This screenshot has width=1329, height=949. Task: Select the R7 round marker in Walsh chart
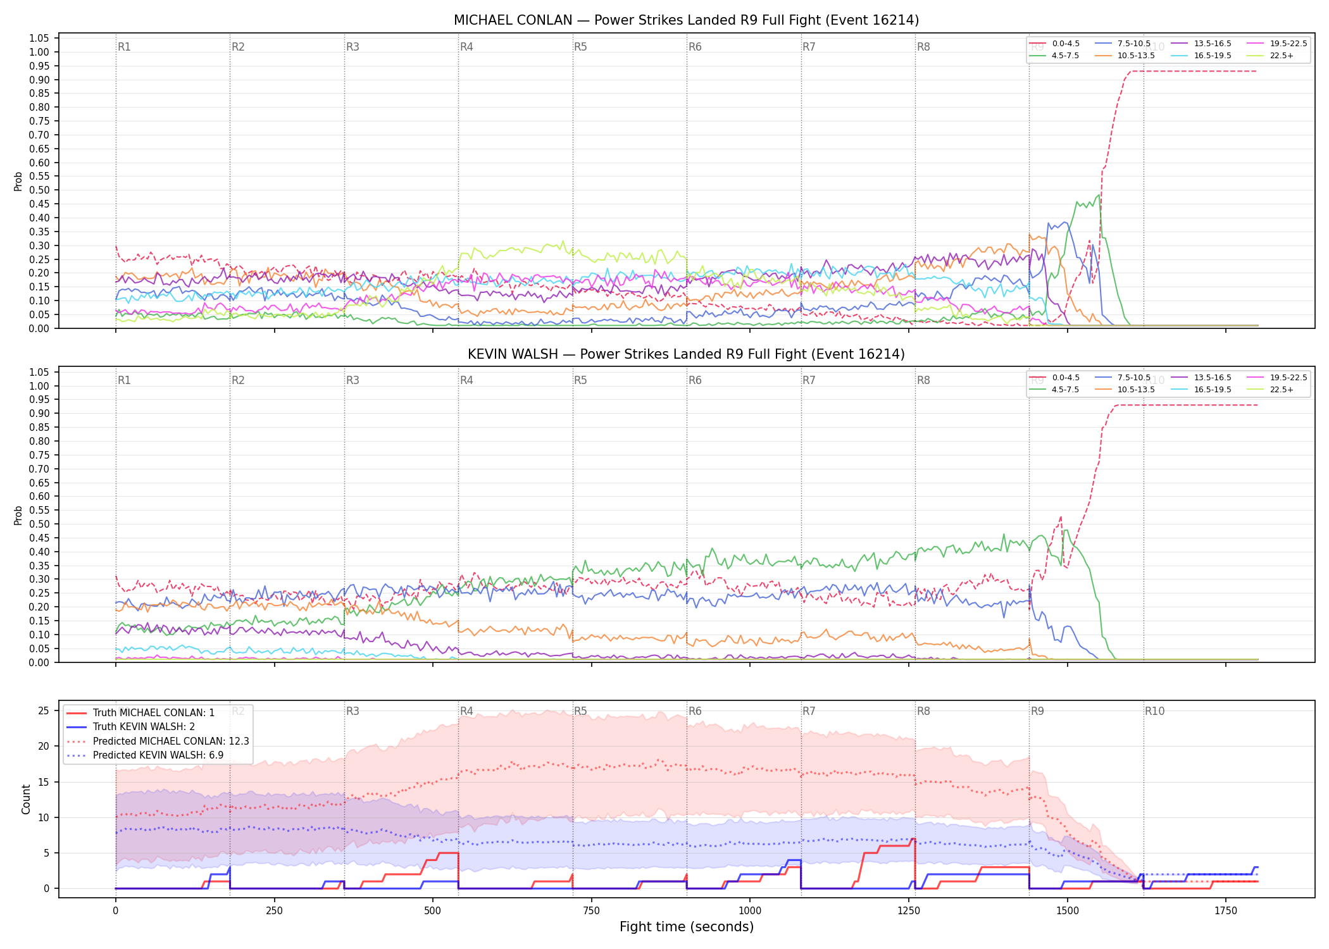[809, 380]
